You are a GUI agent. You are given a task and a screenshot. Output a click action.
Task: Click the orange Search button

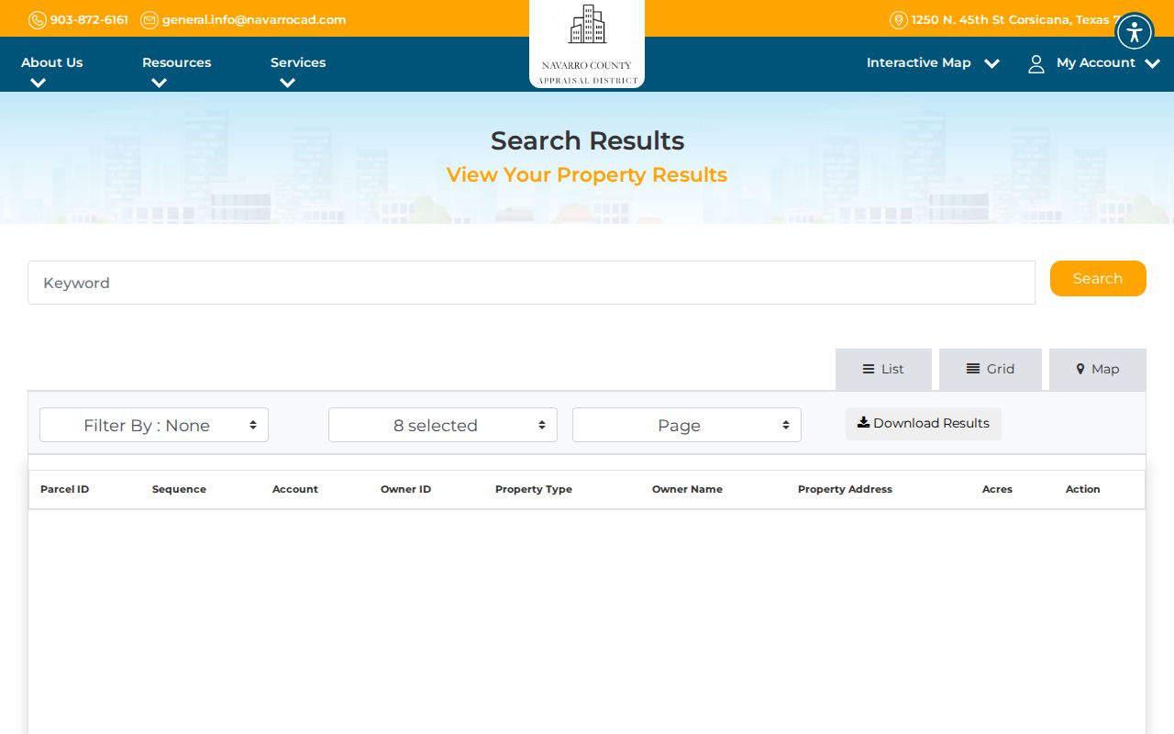click(x=1098, y=279)
